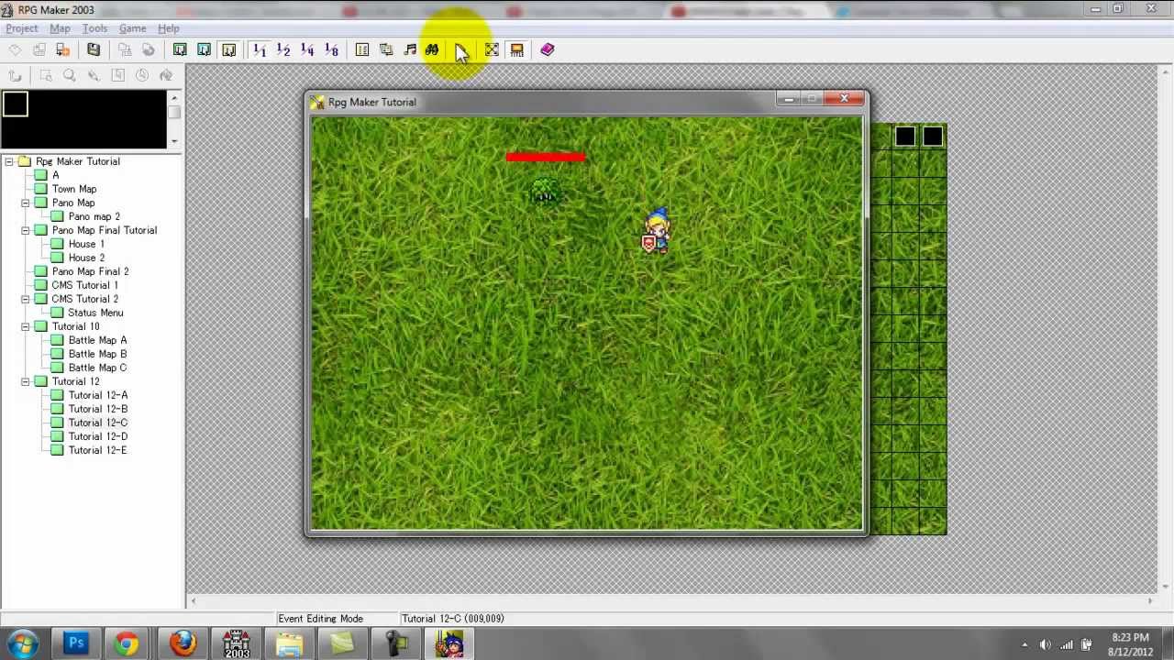
Task: Click the new project icon
Action: 15,49
